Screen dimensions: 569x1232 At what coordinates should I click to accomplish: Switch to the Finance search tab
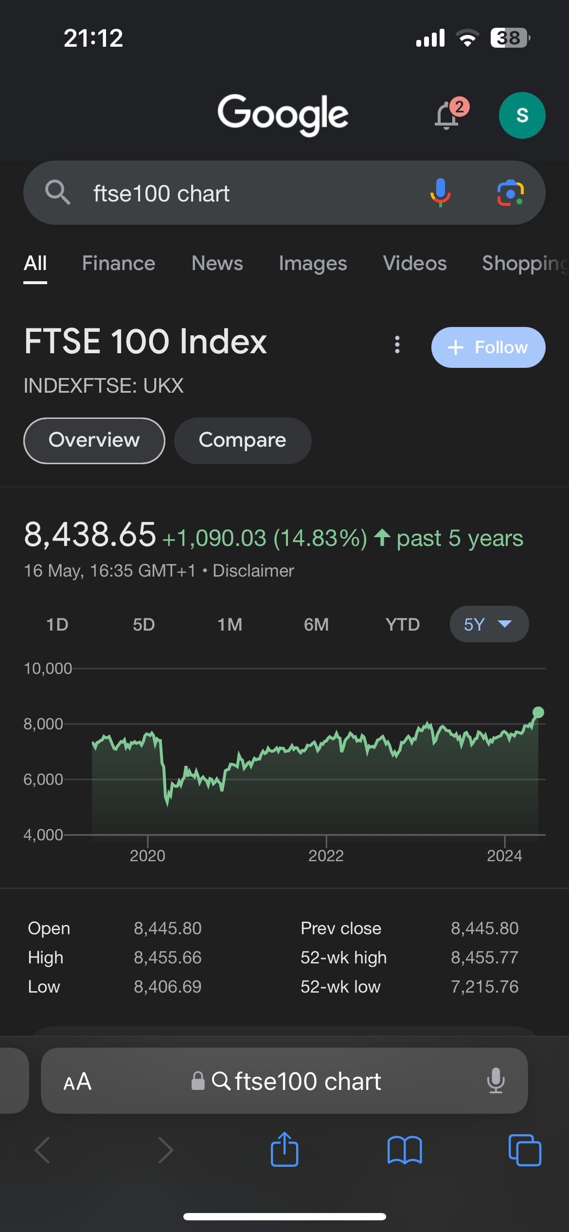click(x=119, y=263)
